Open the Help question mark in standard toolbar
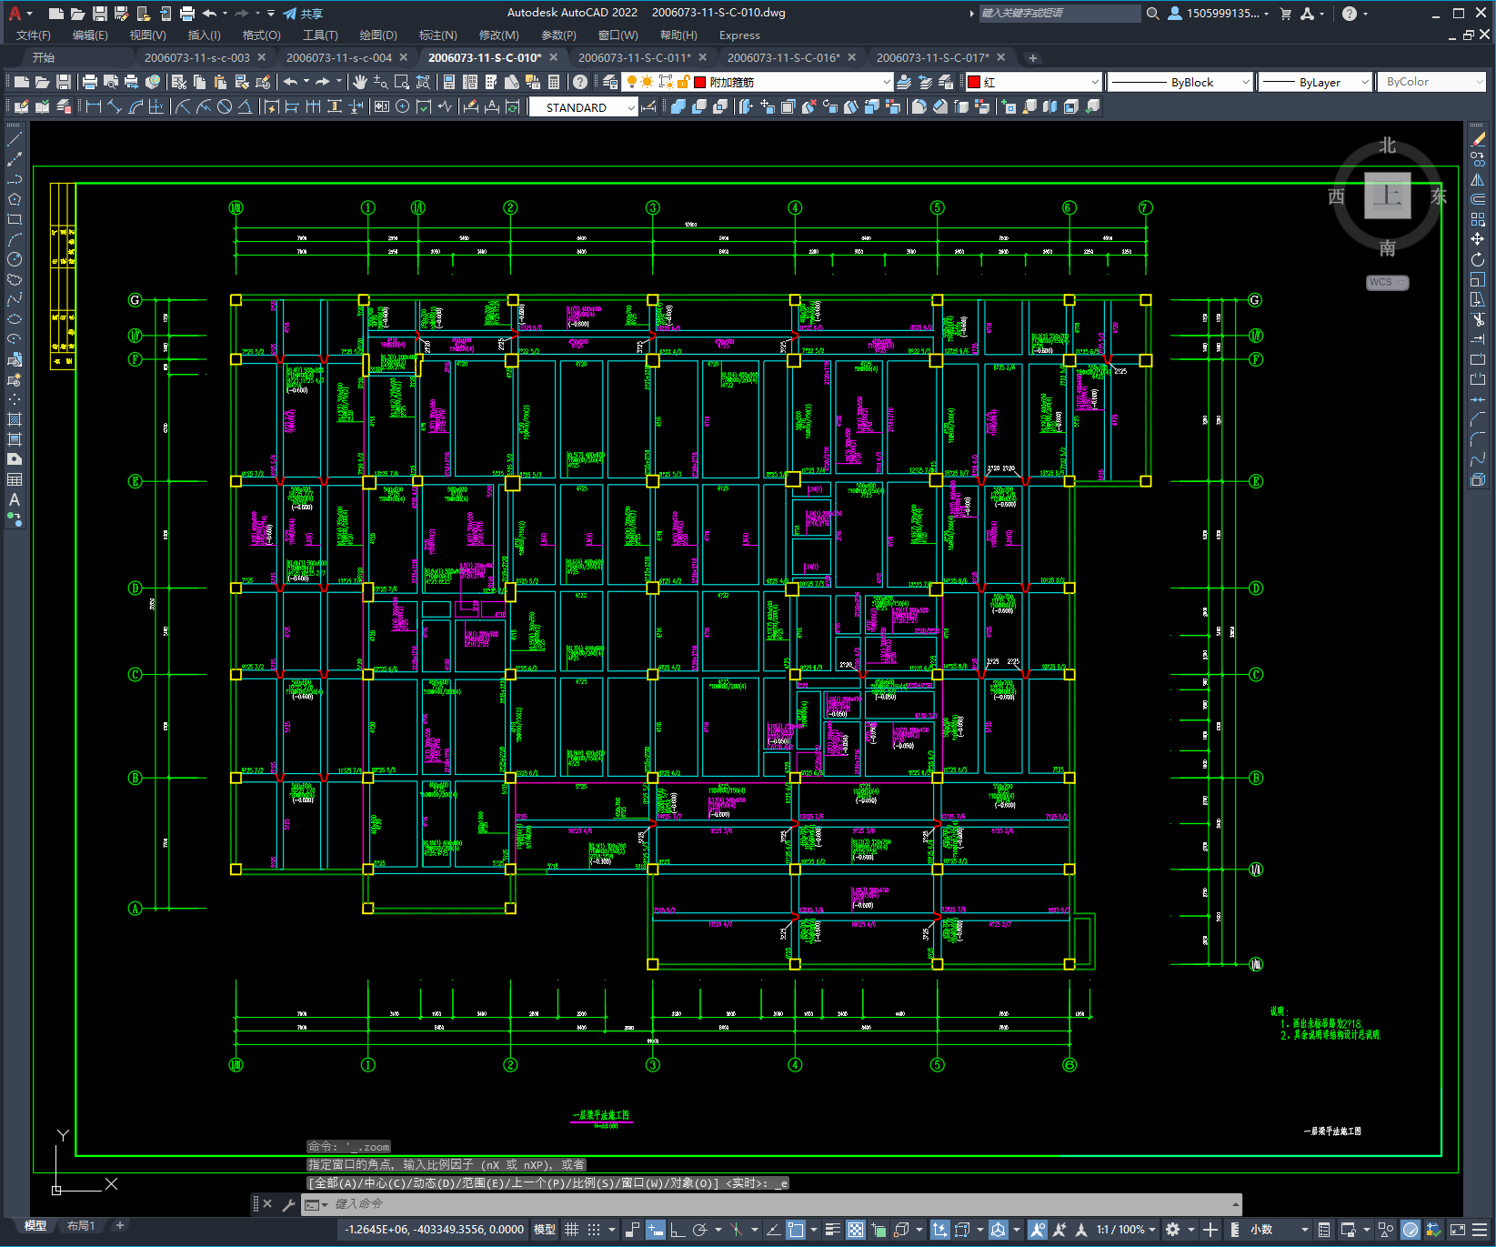This screenshot has height=1247, width=1496. point(579,82)
